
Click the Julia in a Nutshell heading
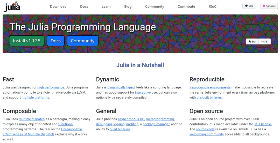coord(140,65)
